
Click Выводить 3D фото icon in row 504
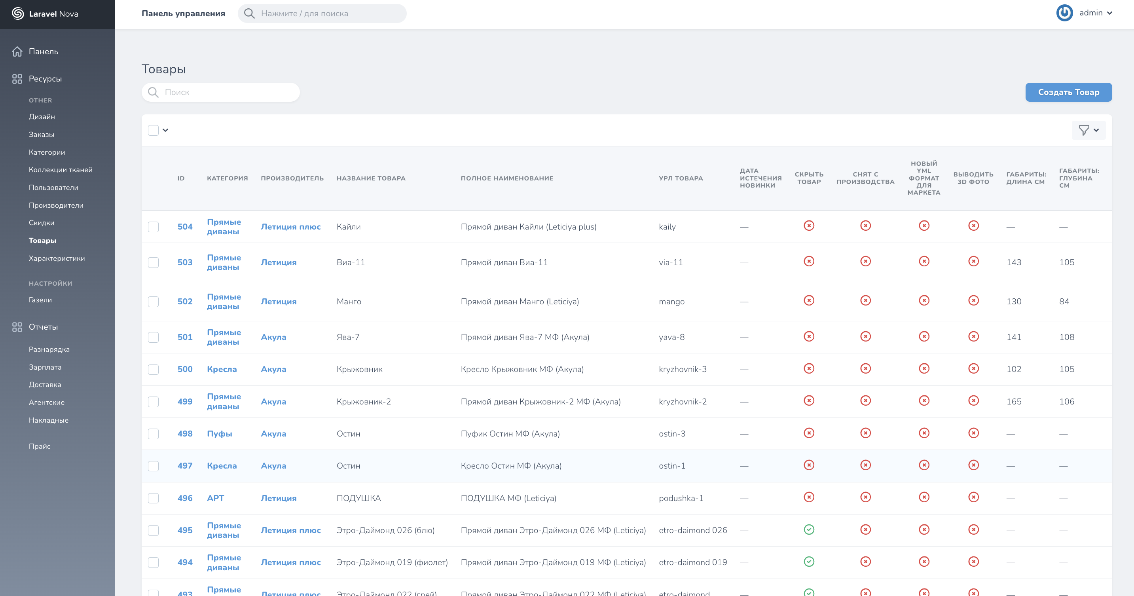tap(973, 226)
